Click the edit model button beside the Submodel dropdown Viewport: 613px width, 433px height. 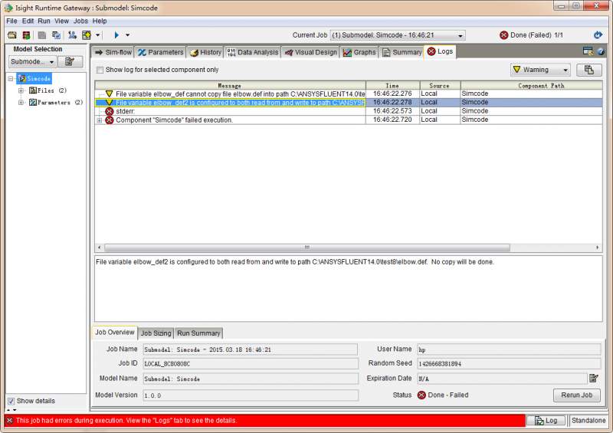click(70, 61)
